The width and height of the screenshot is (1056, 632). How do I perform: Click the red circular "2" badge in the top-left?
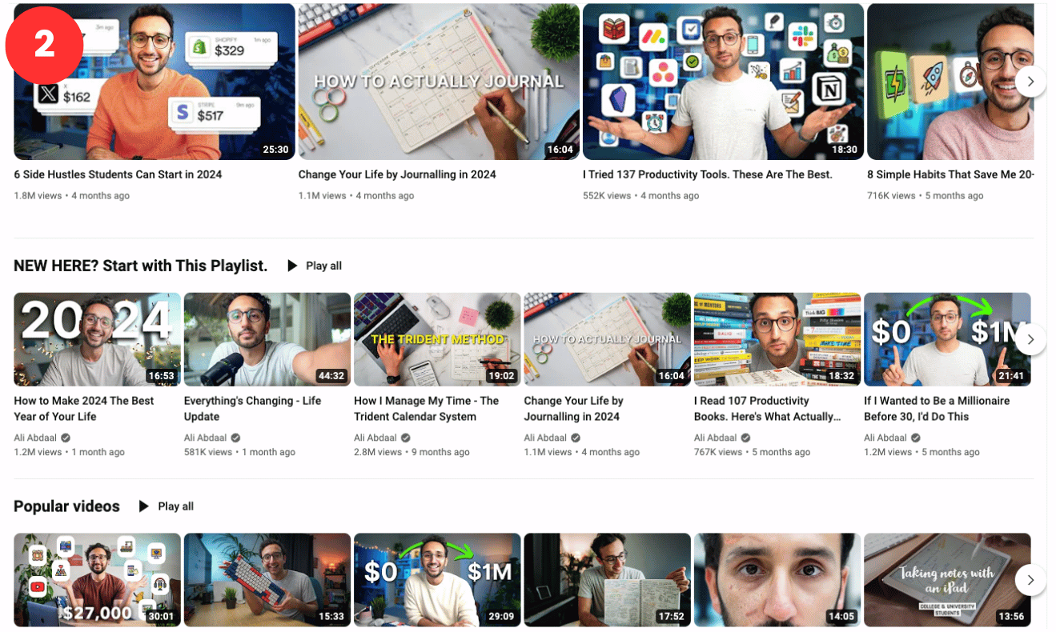click(44, 46)
